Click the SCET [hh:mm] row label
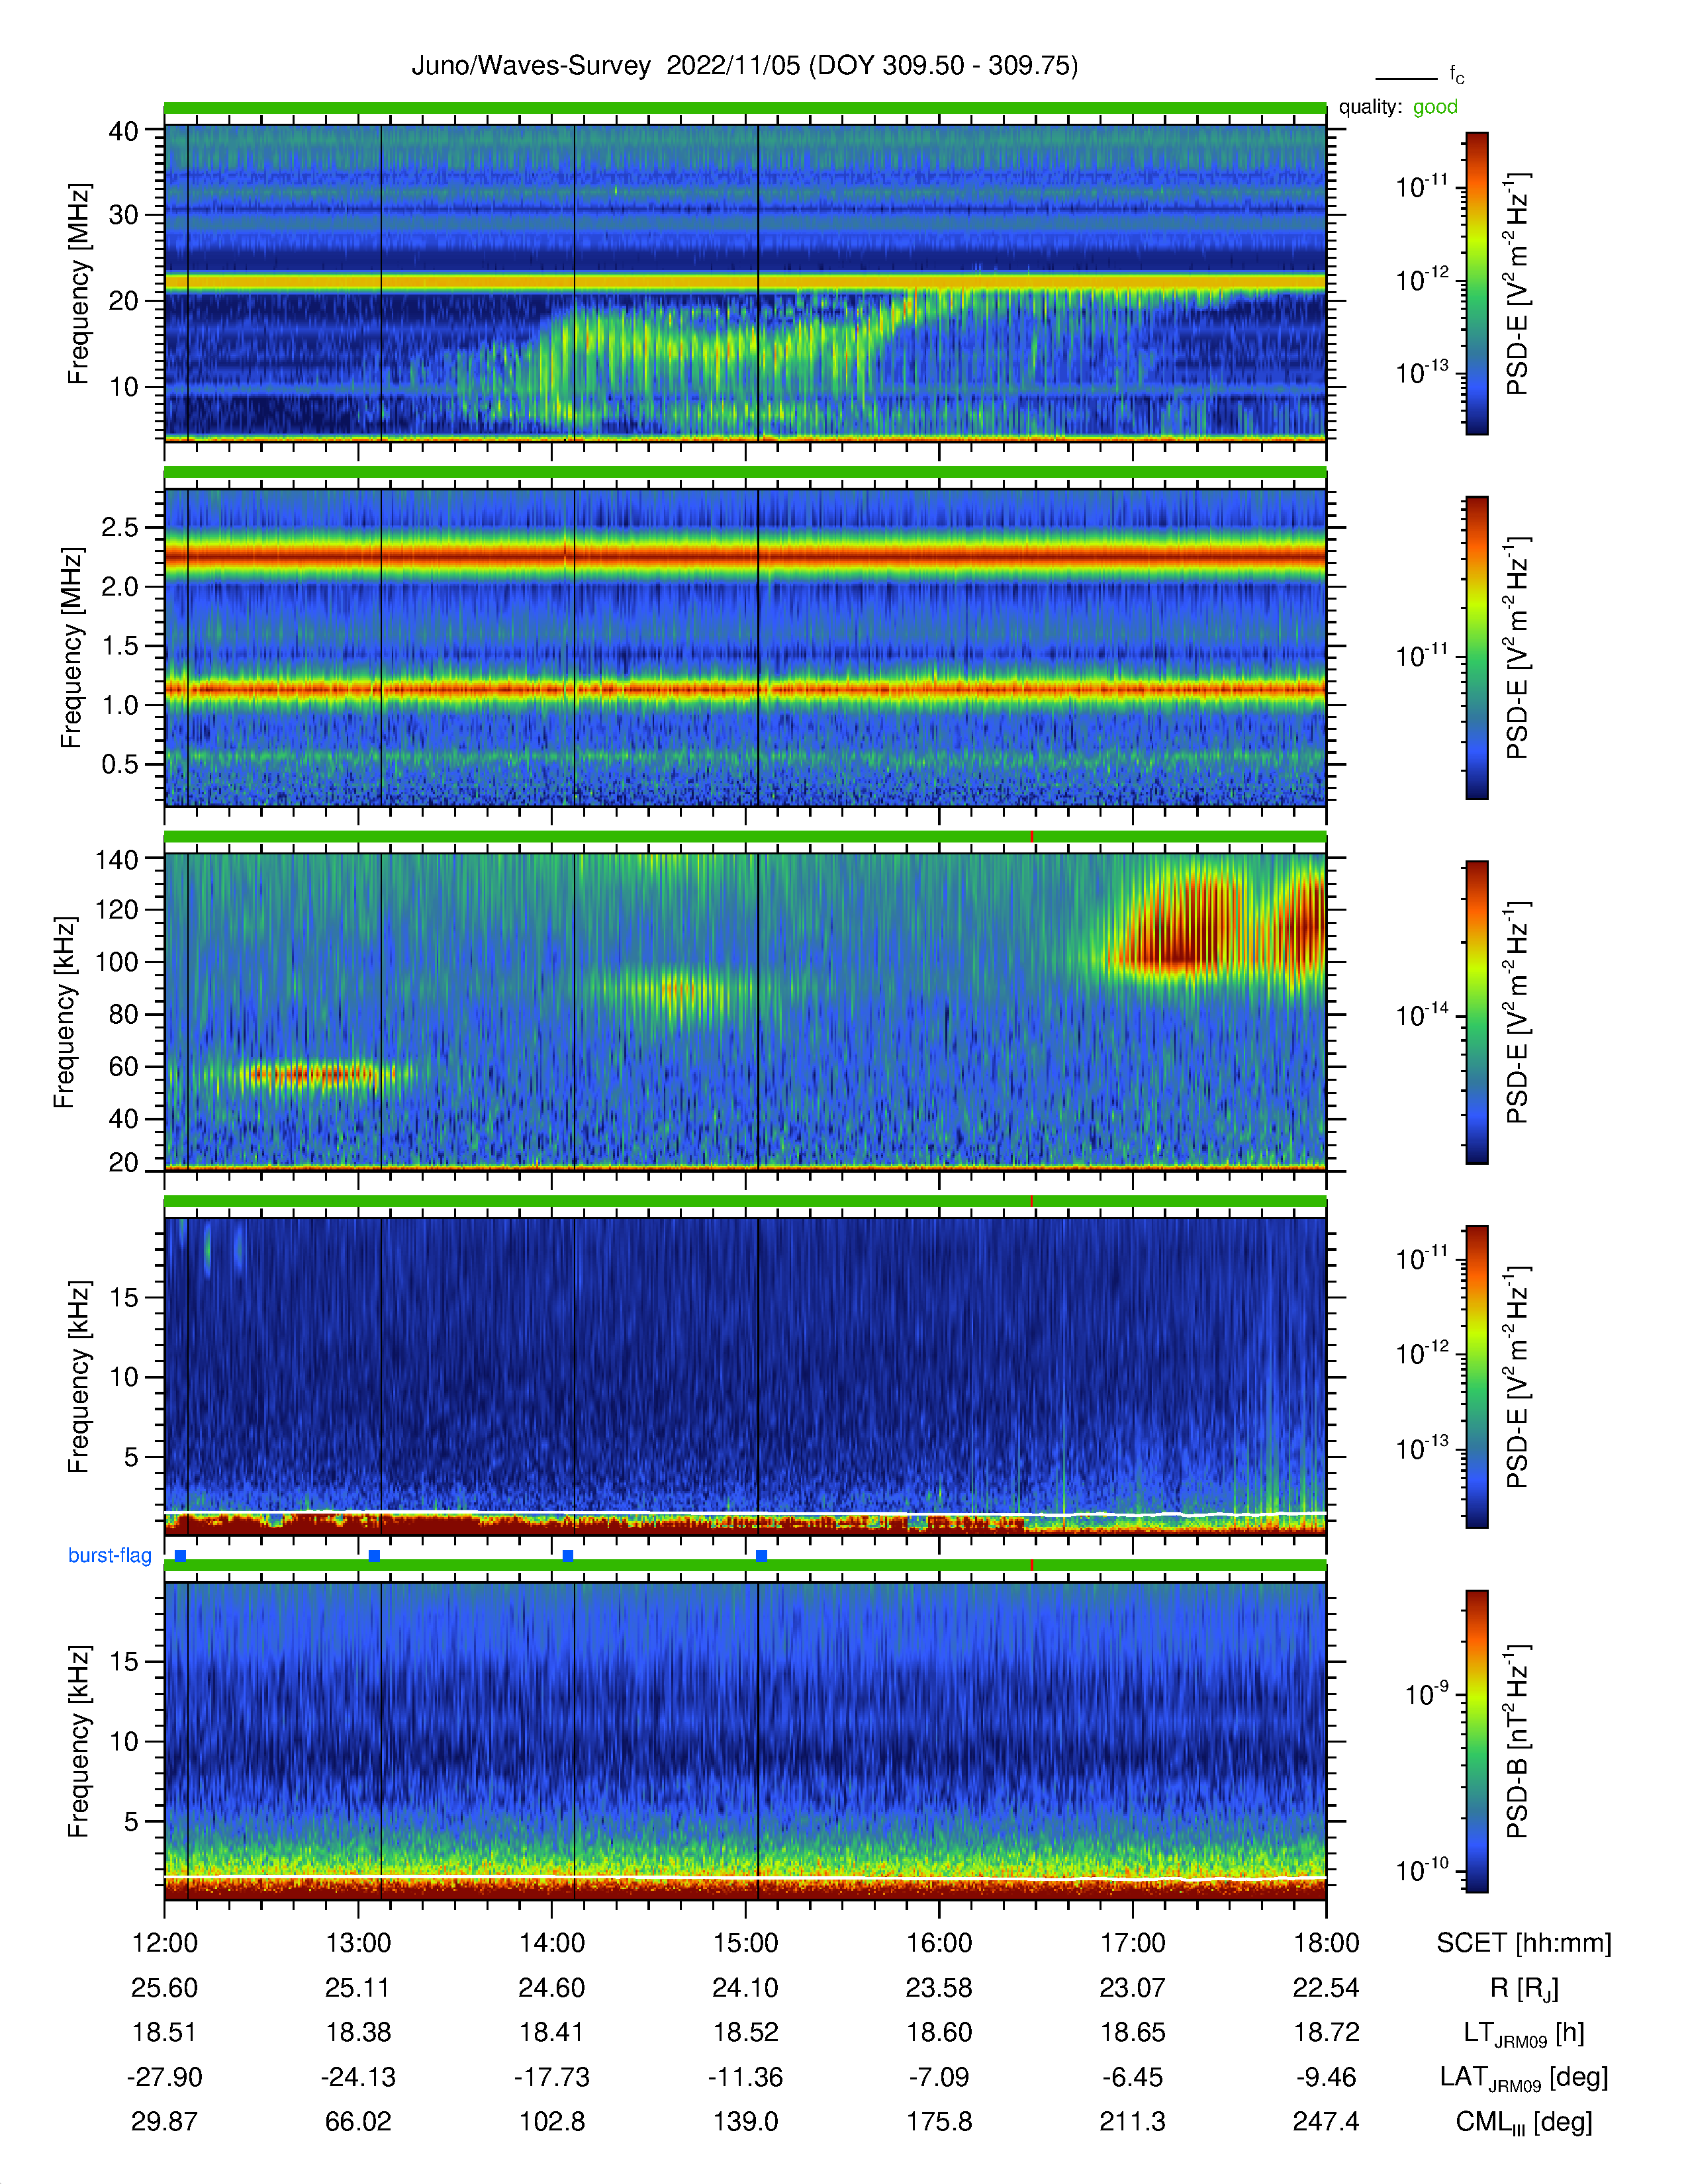 tap(1524, 1942)
